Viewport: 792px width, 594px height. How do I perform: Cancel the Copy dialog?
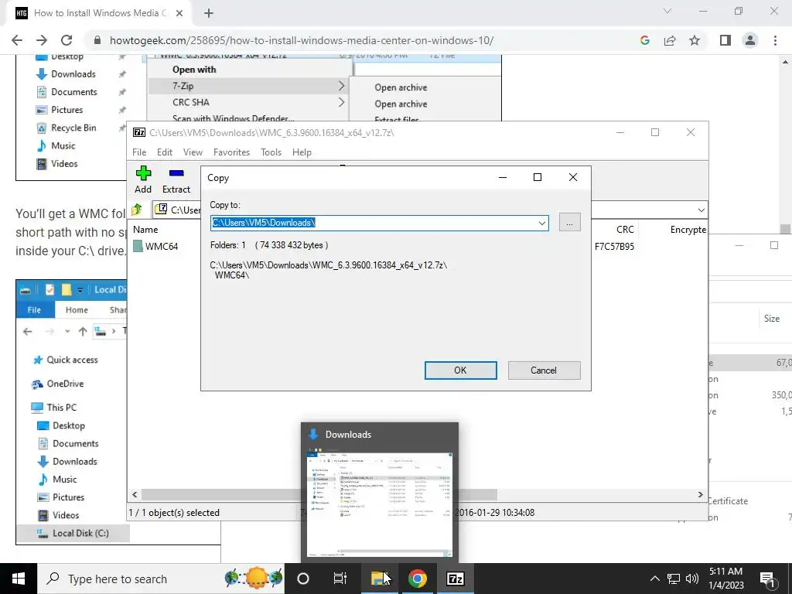[x=544, y=370]
